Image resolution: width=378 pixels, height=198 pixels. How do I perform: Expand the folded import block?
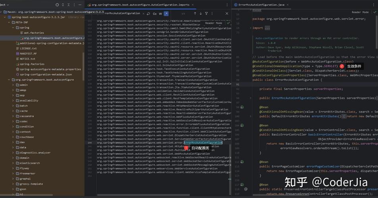pos(267,28)
